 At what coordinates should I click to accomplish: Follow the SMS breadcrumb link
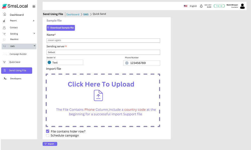(86, 14)
